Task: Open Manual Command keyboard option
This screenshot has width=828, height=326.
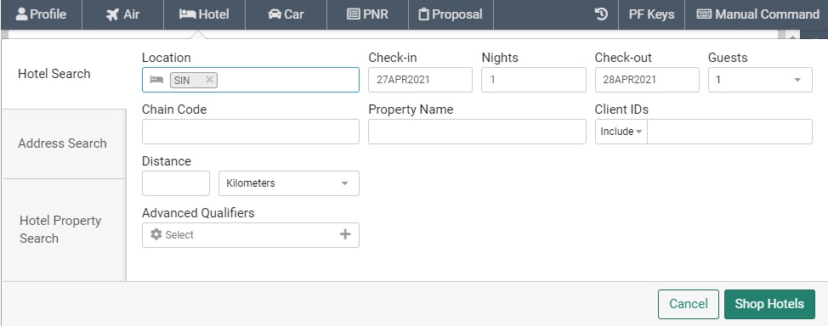Action: (757, 14)
